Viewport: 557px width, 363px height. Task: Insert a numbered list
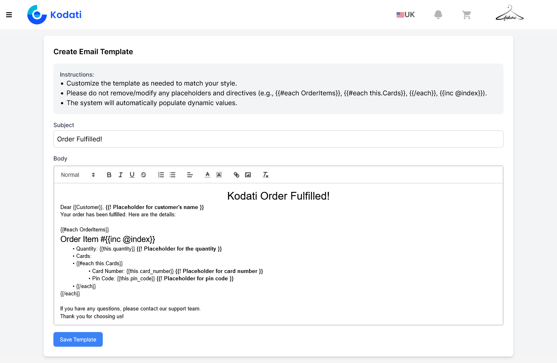coord(161,175)
